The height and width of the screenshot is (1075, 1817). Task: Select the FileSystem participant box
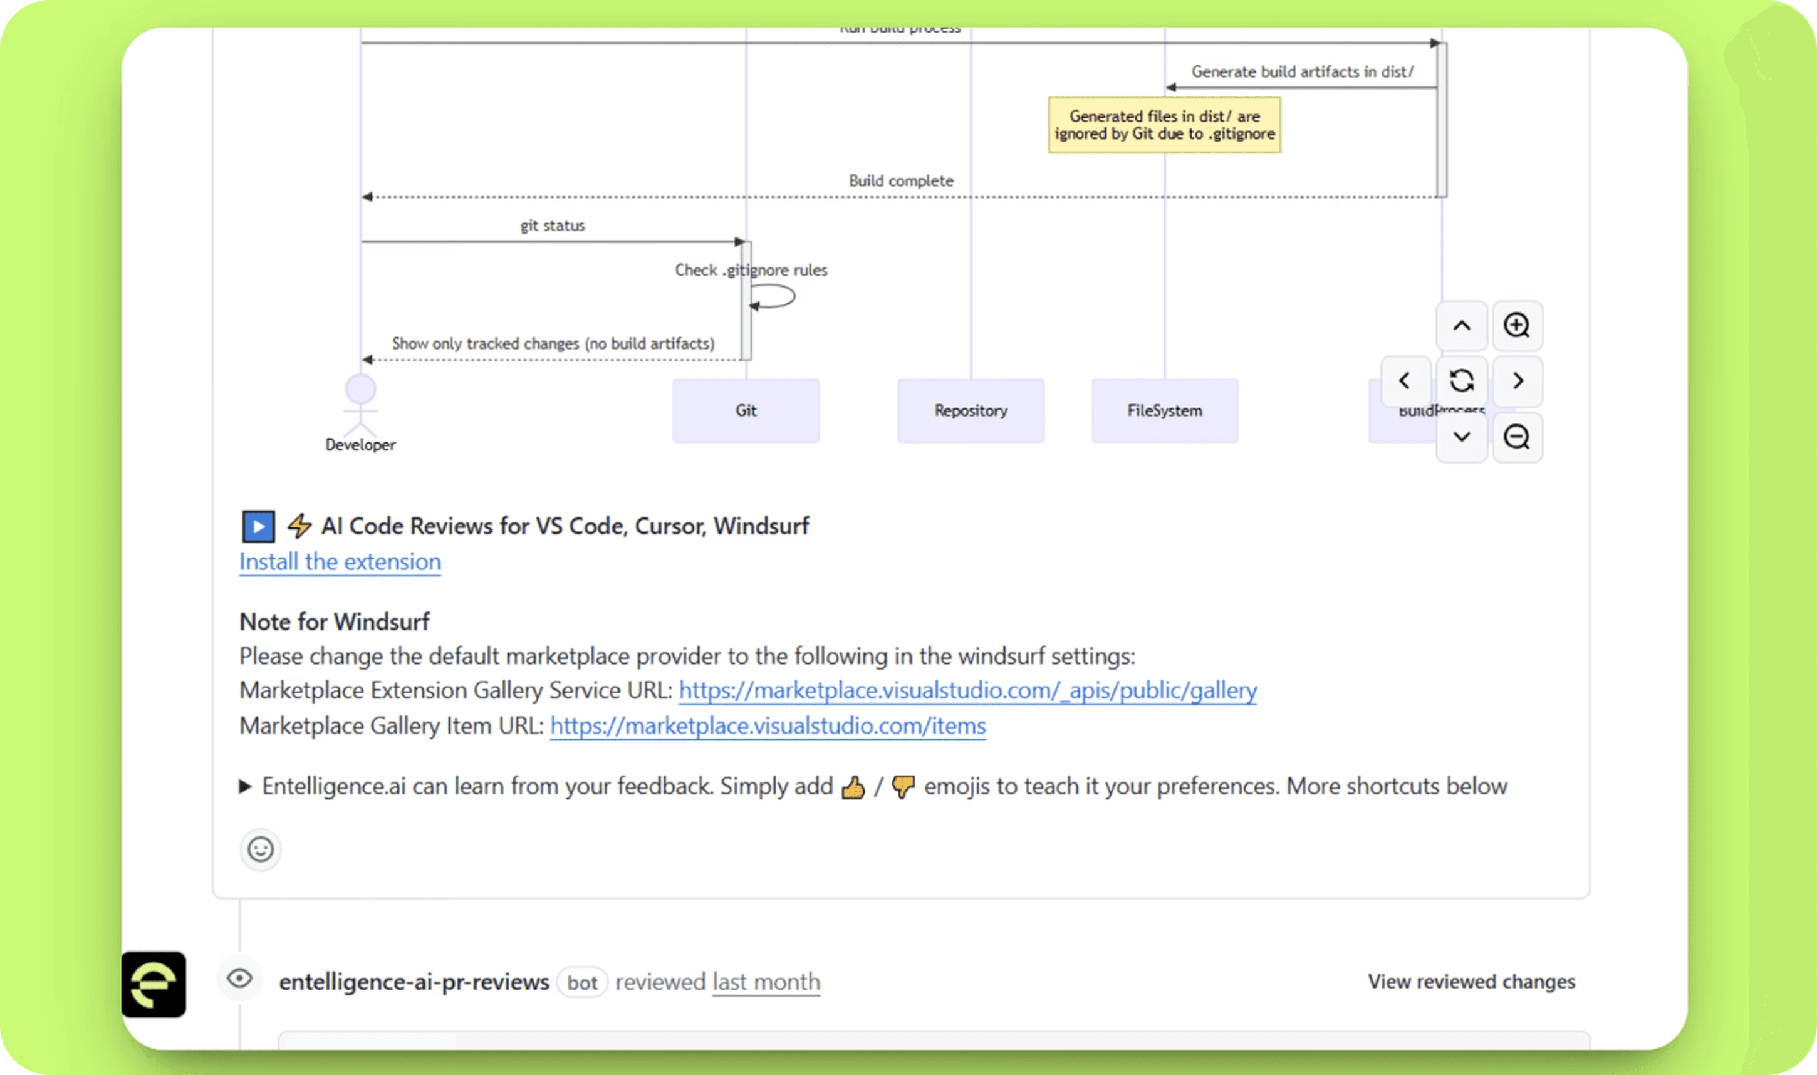1164,411
